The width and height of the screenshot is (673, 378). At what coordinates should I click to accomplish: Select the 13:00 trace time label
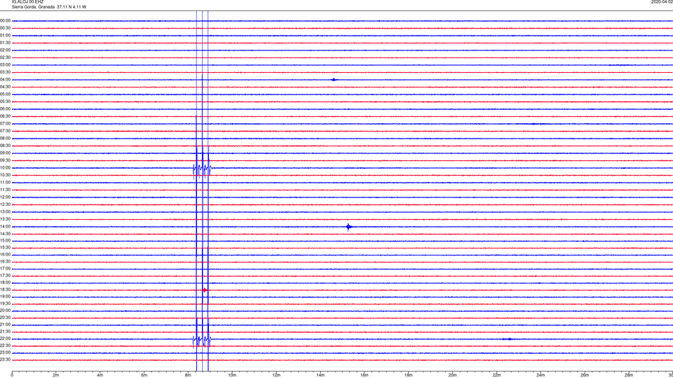click(5, 211)
